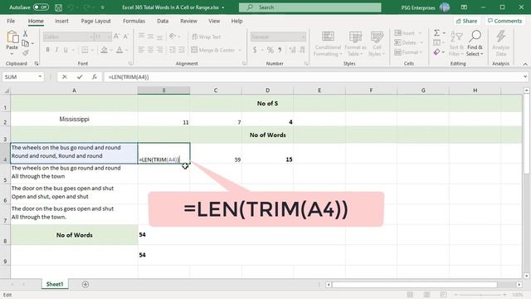
Task: Open the File tab
Action: (11, 21)
